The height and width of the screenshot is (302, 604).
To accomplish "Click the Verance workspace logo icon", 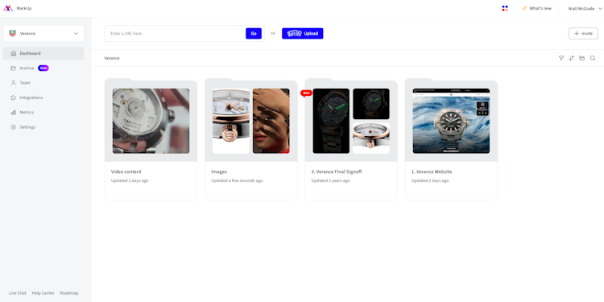I will [12, 34].
